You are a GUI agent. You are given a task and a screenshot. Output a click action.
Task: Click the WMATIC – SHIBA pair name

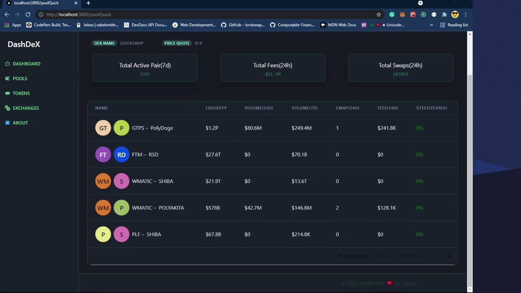[x=152, y=181]
